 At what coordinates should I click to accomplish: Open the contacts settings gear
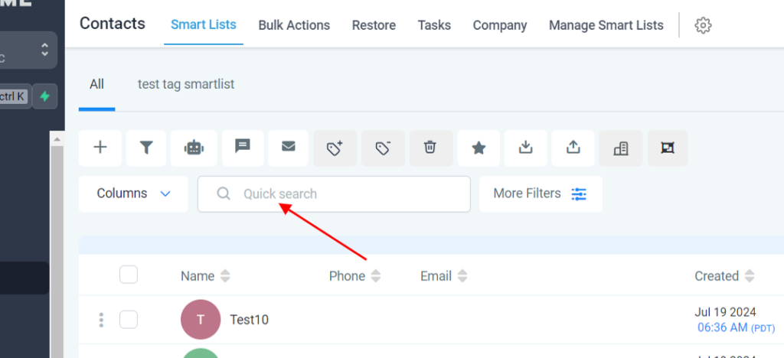coord(703,25)
